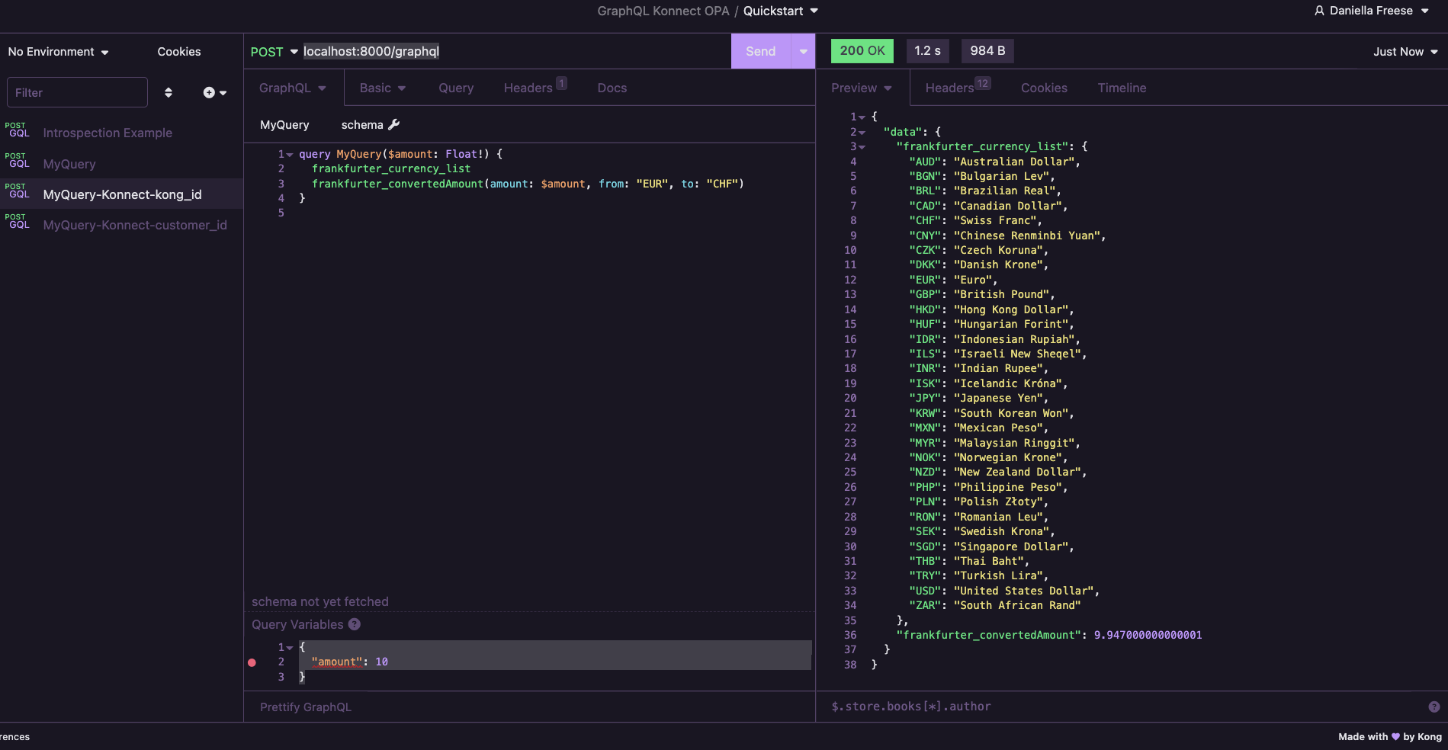This screenshot has height=750, width=1448.
Task: Open the POST method dropdown
Action: coord(274,52)
